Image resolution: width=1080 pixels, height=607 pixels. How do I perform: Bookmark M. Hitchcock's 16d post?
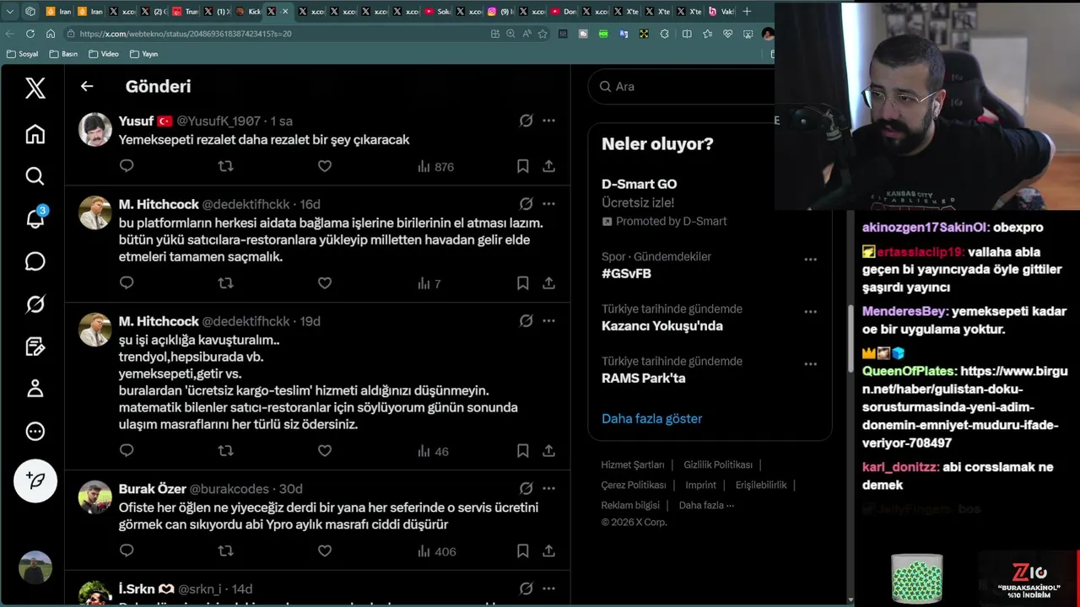pos(523,283)
